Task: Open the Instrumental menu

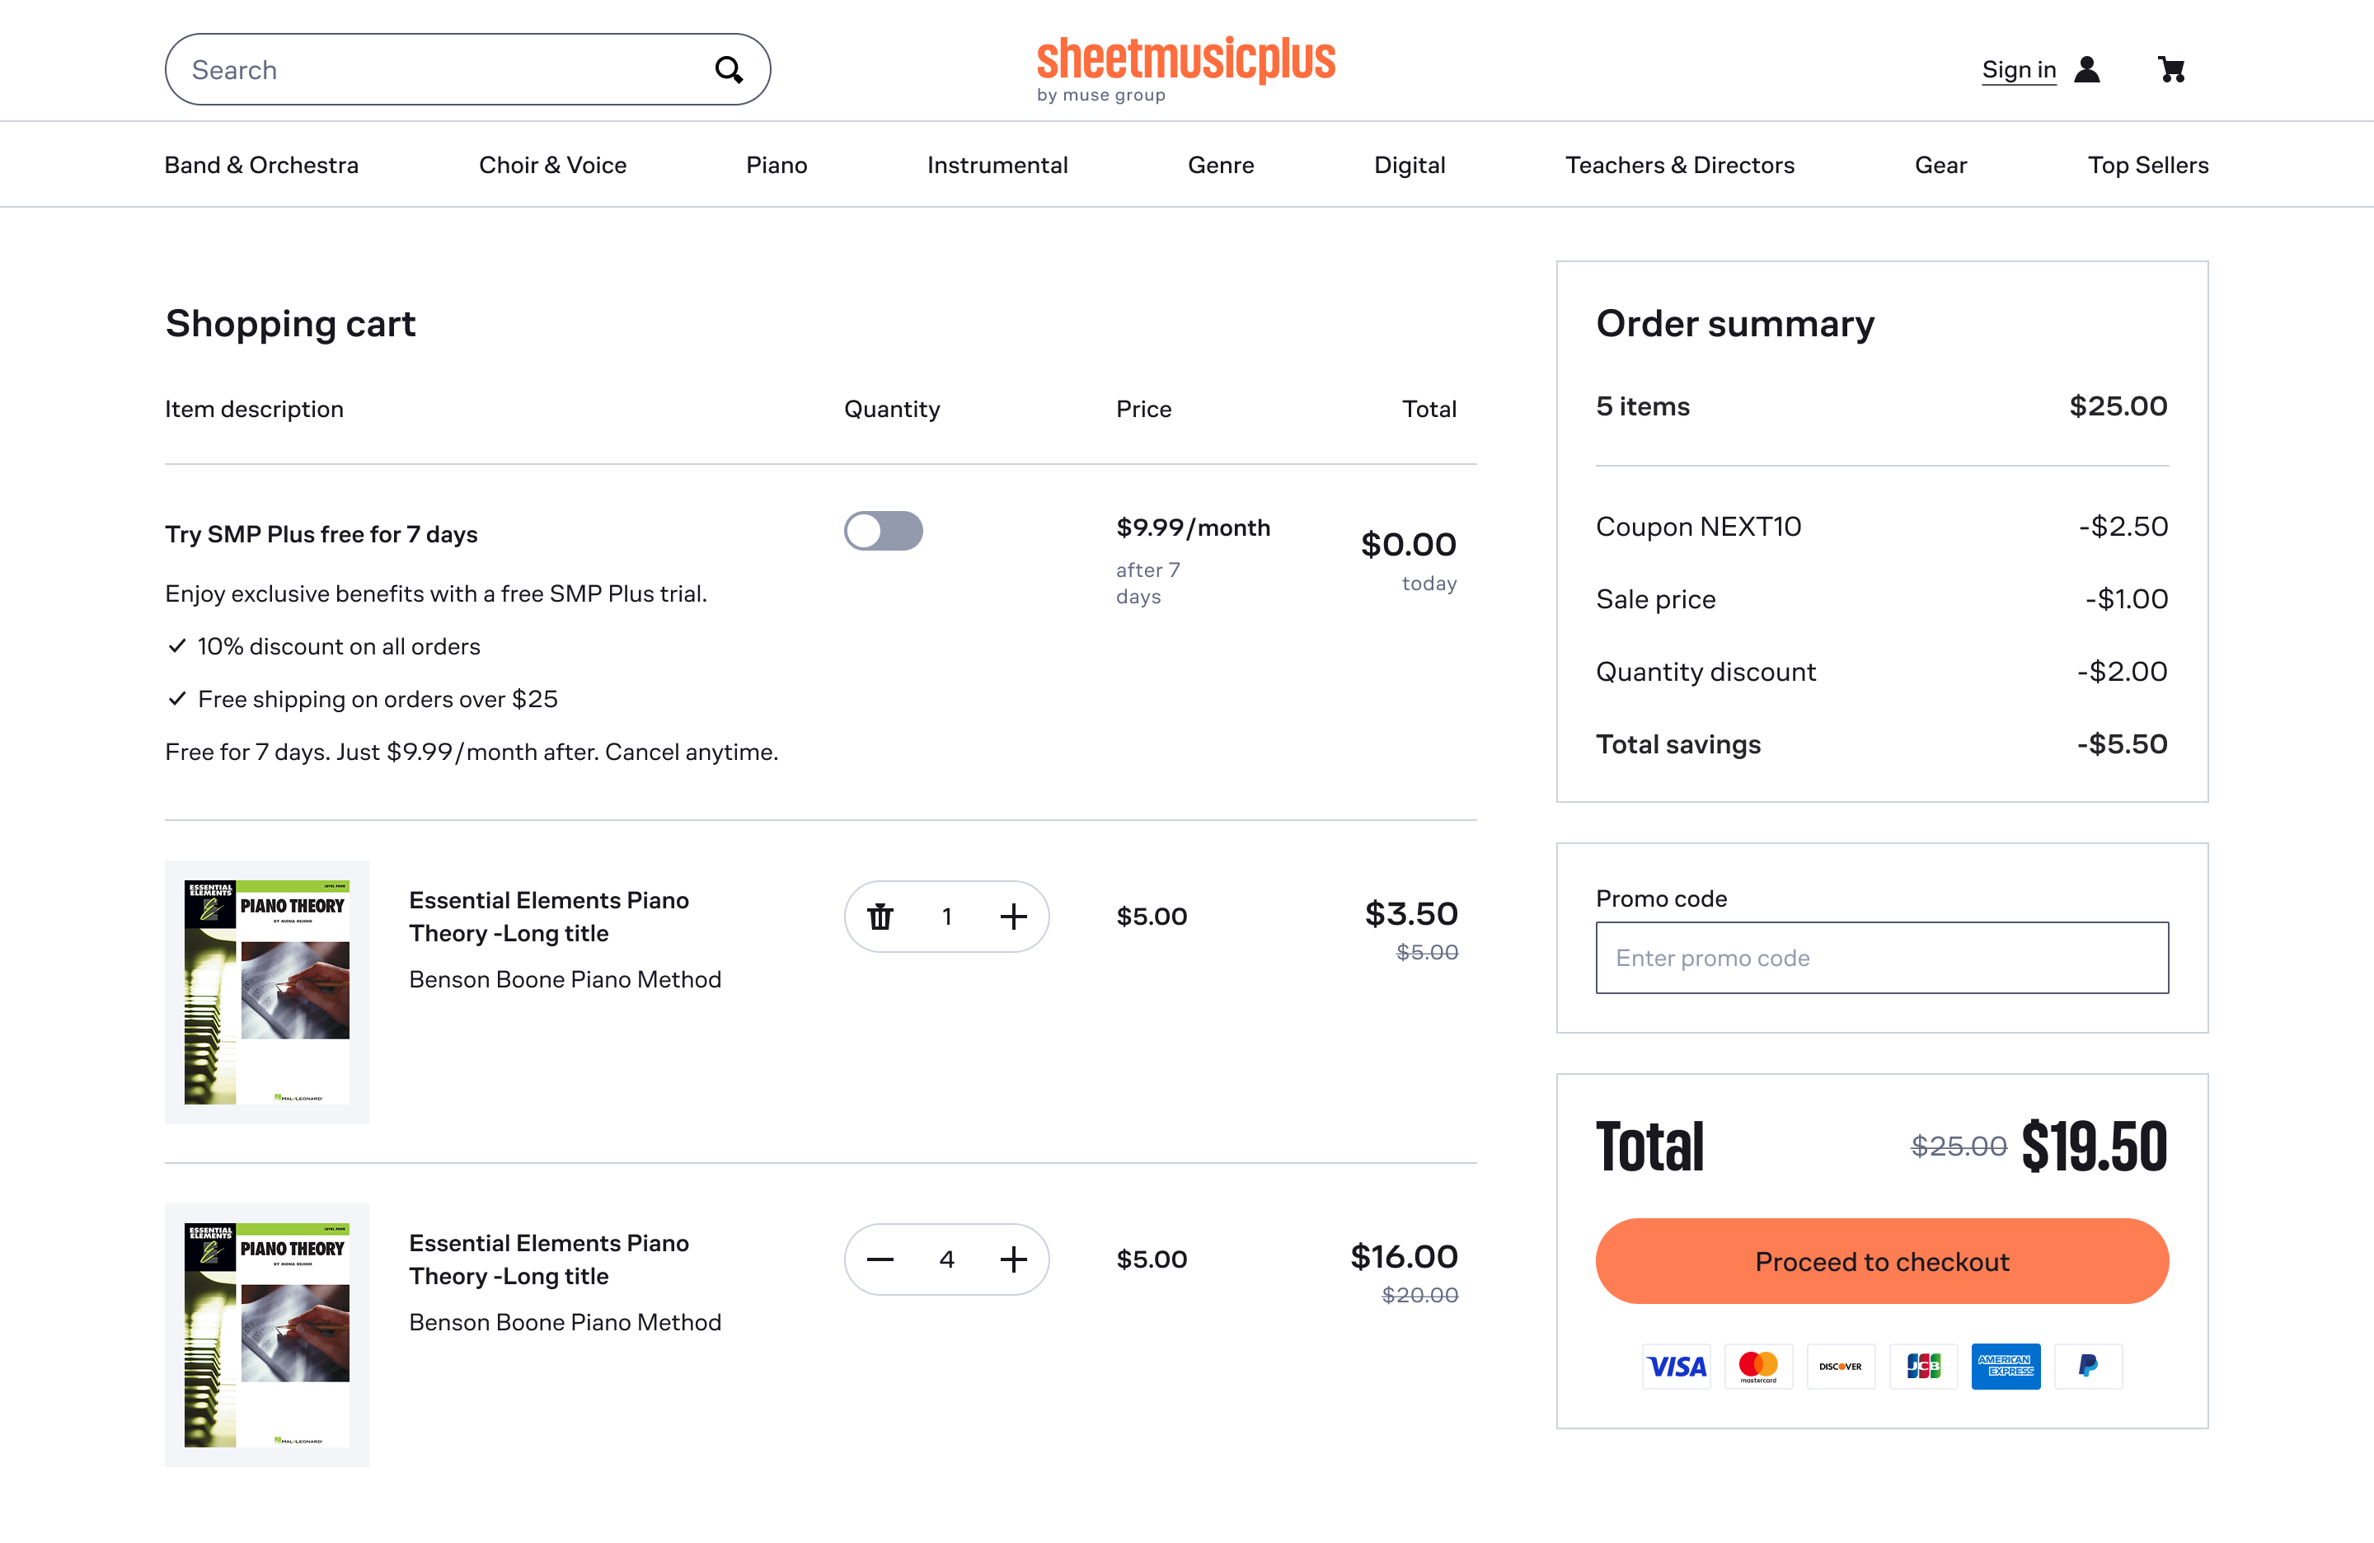Action: [x=997, y=165]
